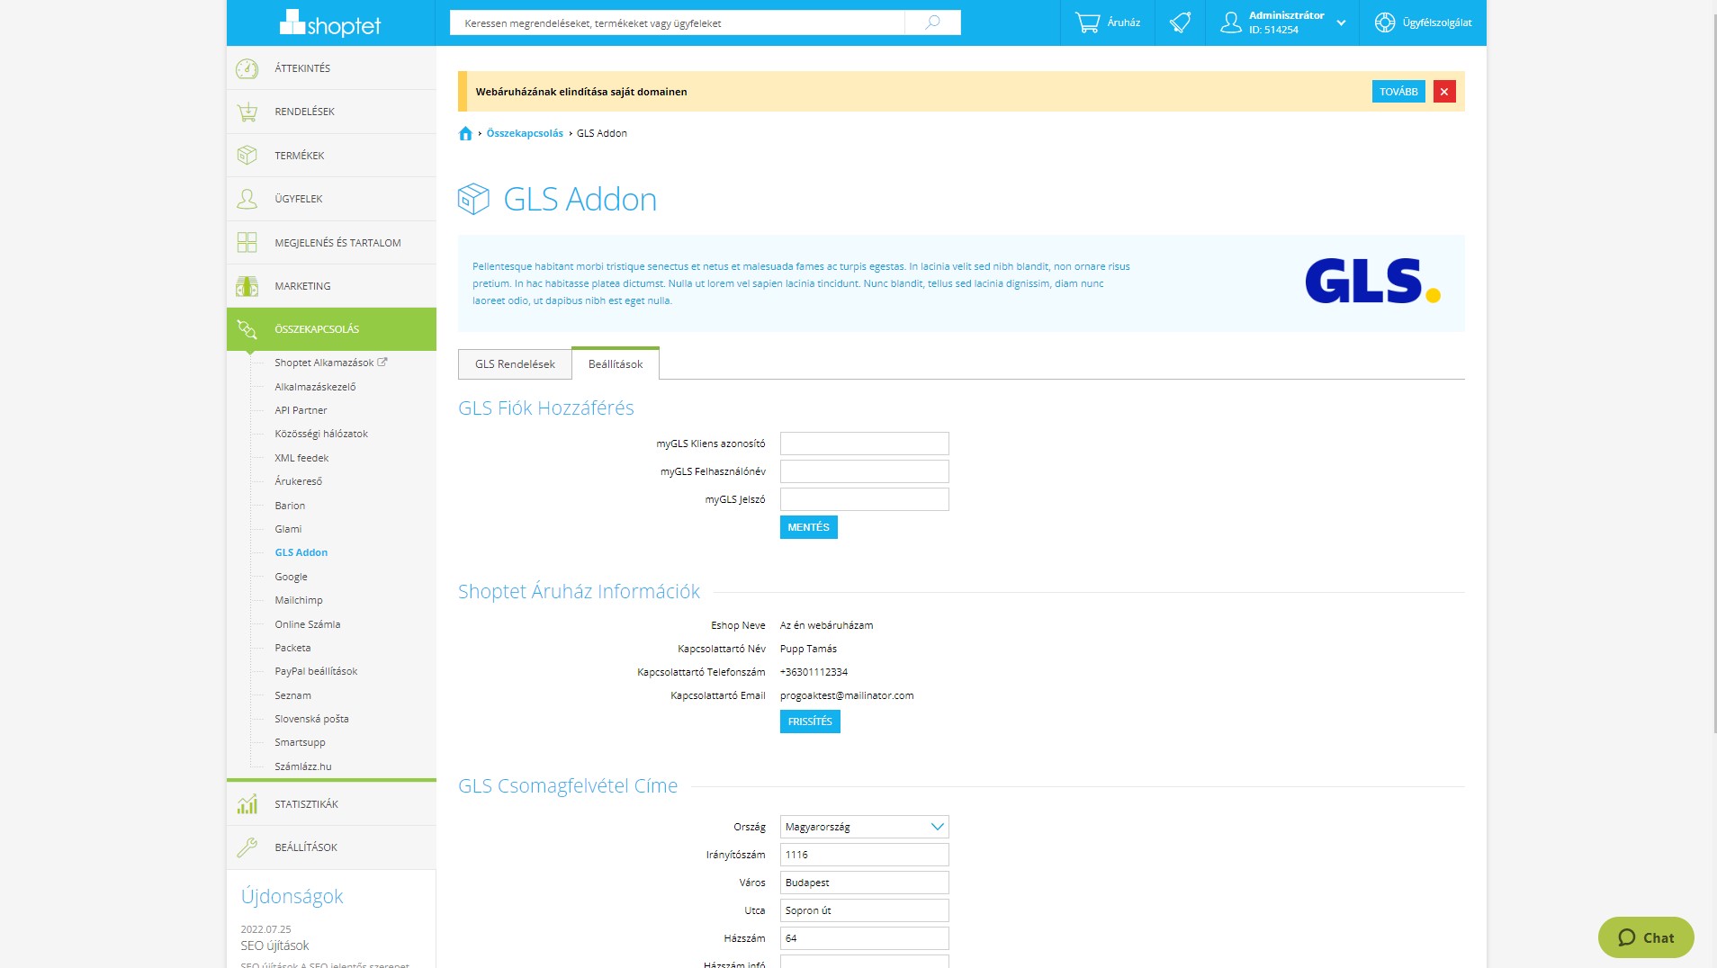The image size is (1717, 968).
Task: Open the Áruház cart icon
Action: 1087,22
